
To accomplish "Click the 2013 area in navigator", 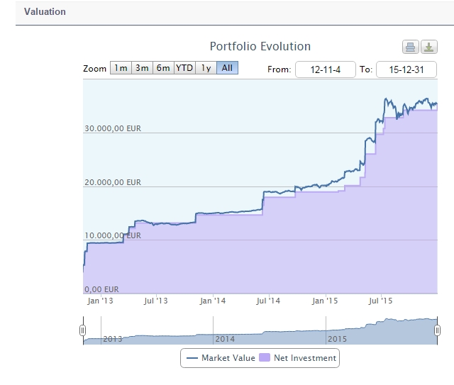I will click(x=113, y=339).
